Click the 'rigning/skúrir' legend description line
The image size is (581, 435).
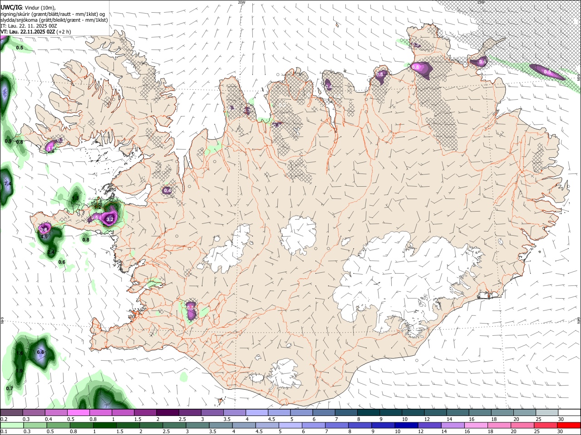[53, 14]
